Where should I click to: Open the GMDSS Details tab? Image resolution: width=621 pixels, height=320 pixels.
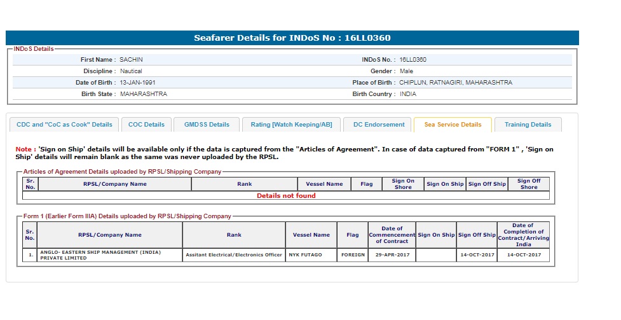tap(207, 125)
